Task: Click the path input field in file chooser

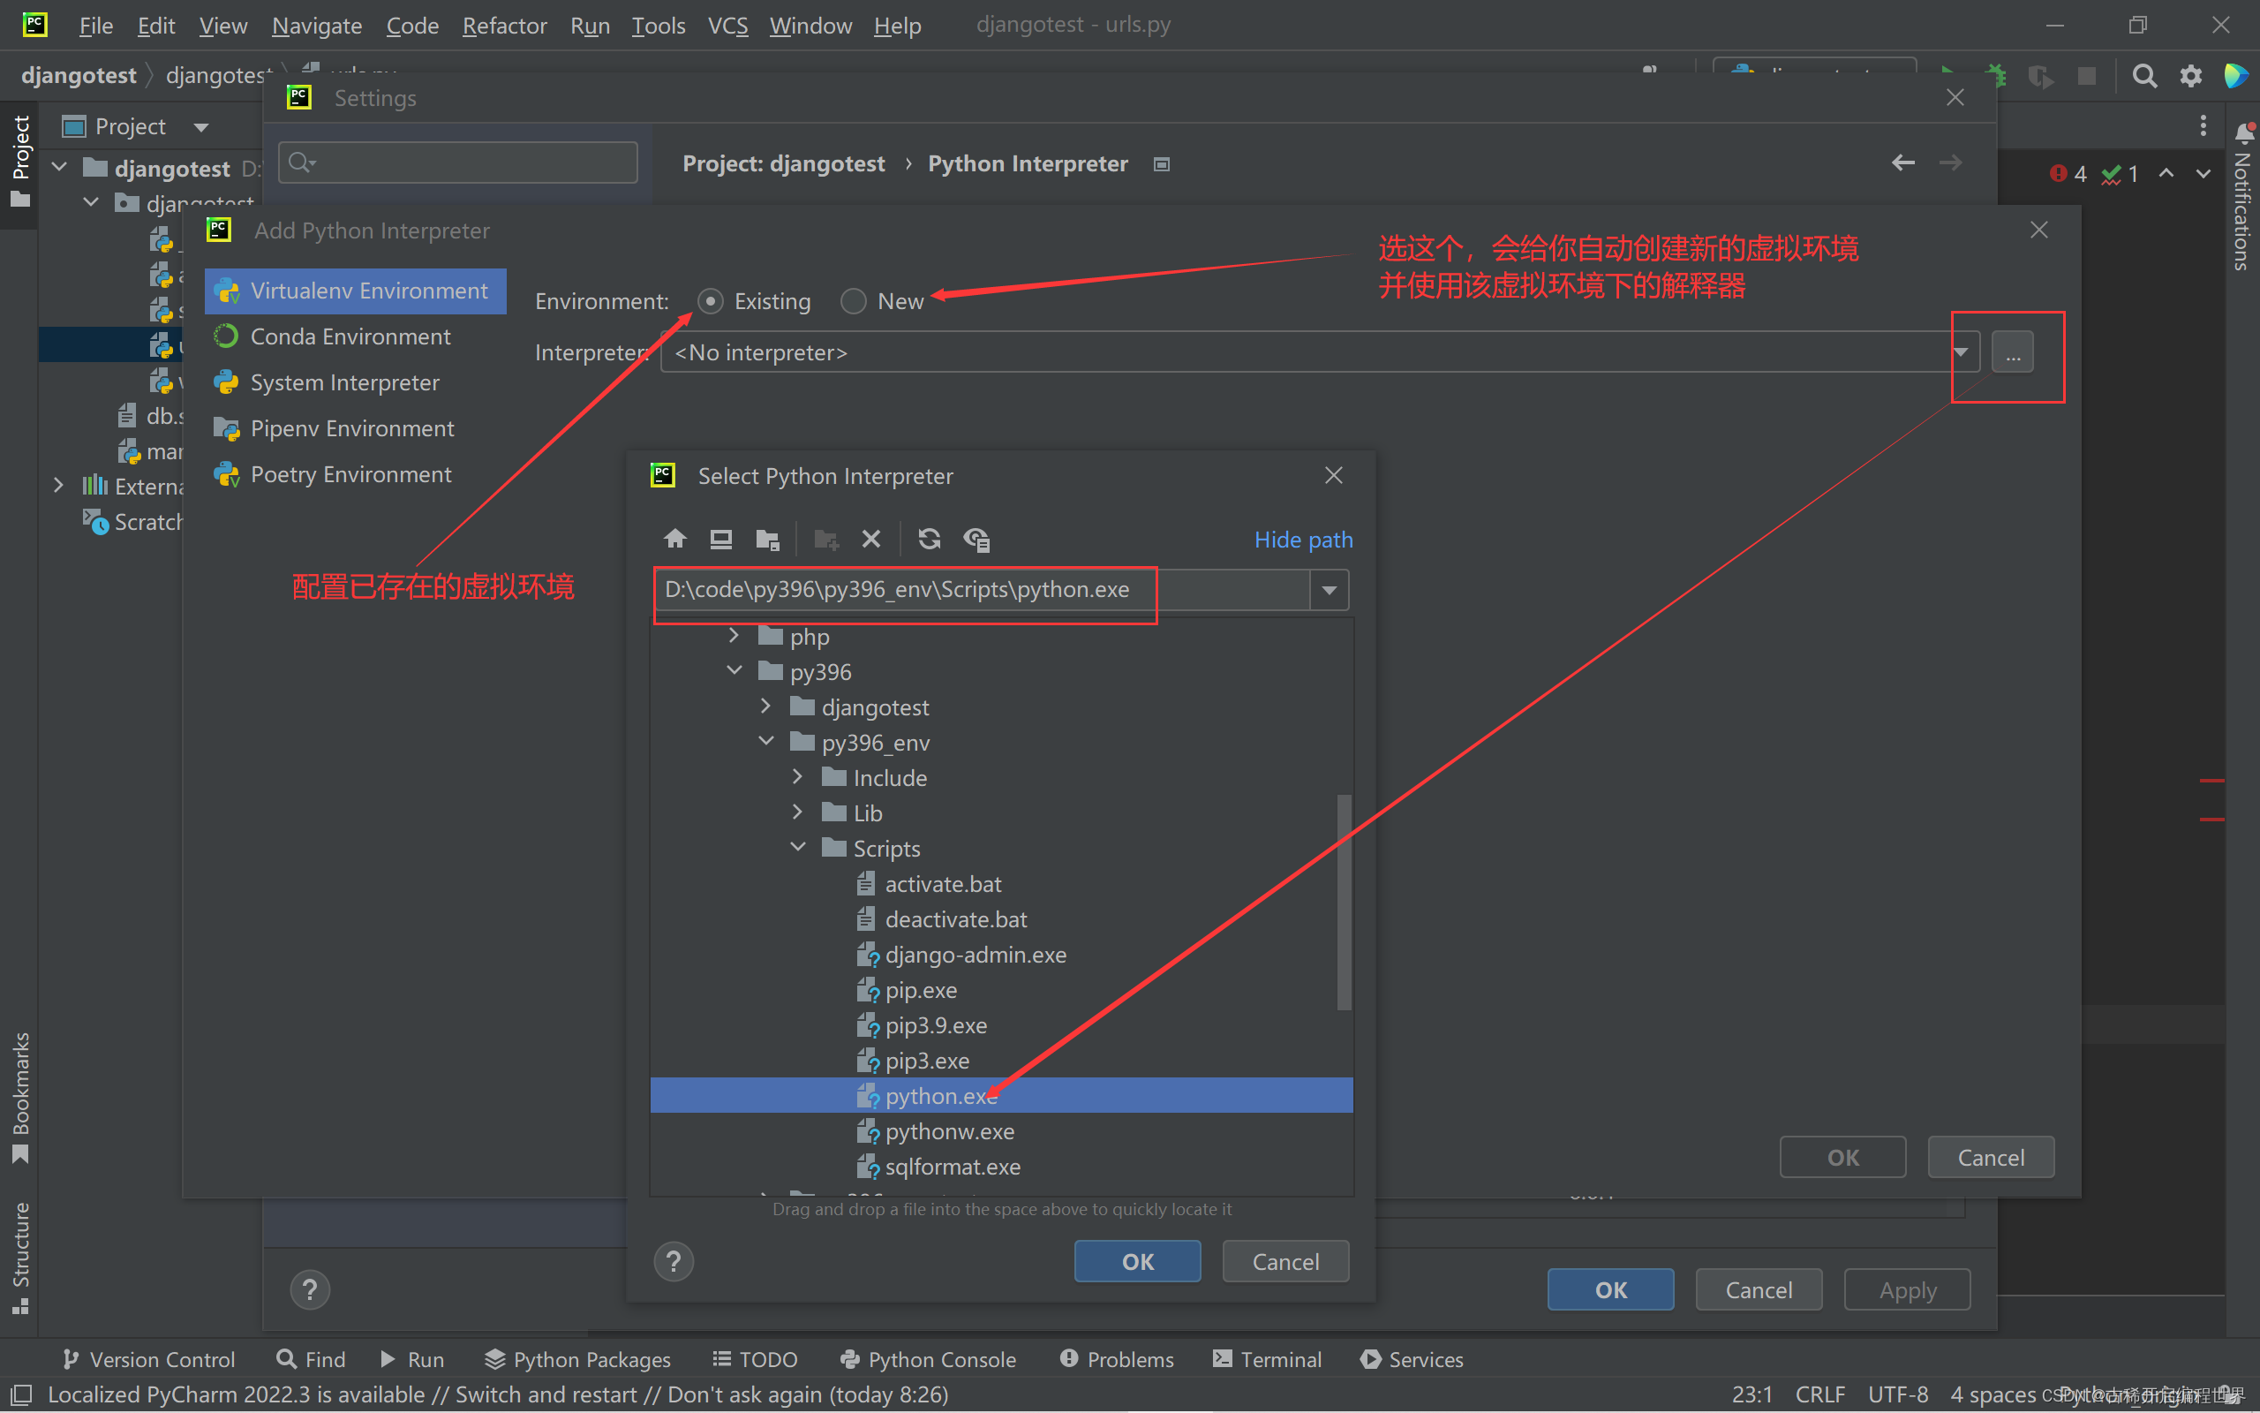Action: point(982,591)
